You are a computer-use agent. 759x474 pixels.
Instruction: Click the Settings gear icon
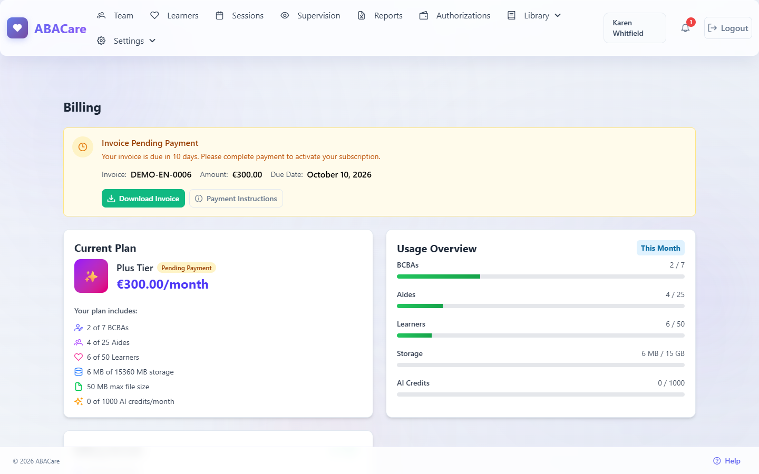tap(101, 41)
